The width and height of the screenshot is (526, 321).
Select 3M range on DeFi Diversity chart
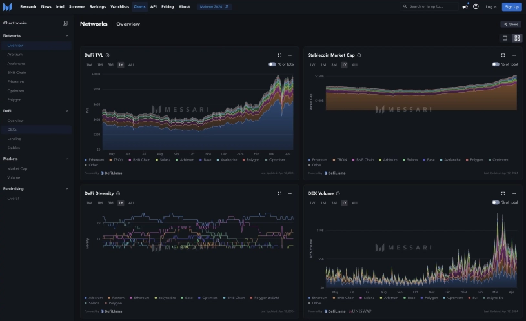[x=110, y=203]
